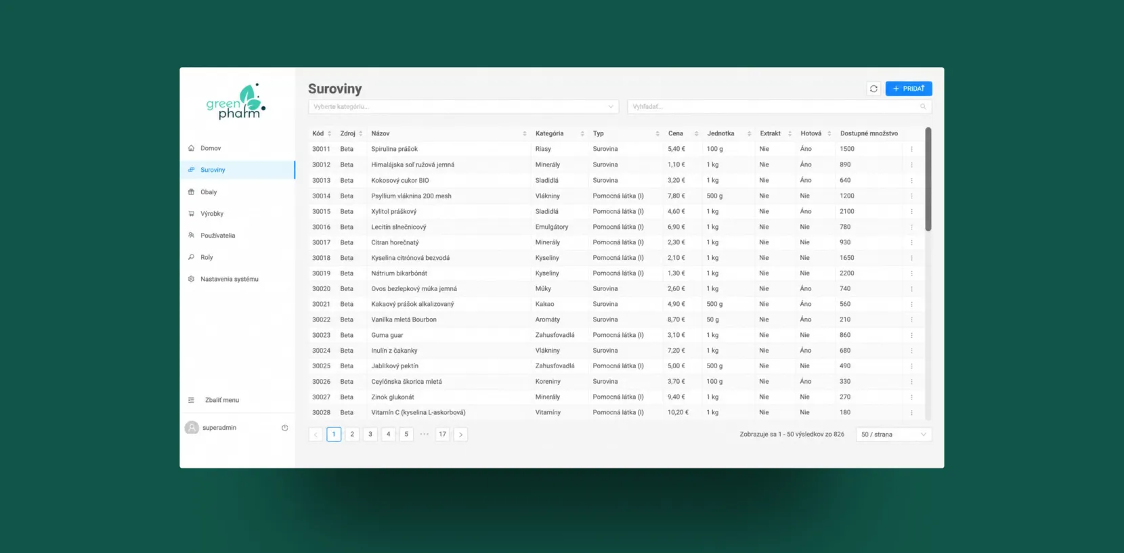Sort table by Kategória column
This screenshot has height=553, width=1124.
click(559, 133)
